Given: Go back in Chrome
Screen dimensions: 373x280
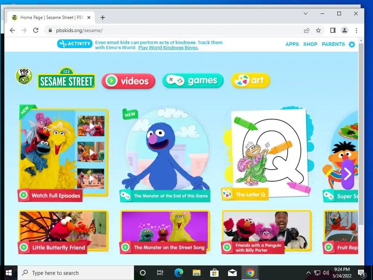Looking at the screenshot, I should point(12,31).
